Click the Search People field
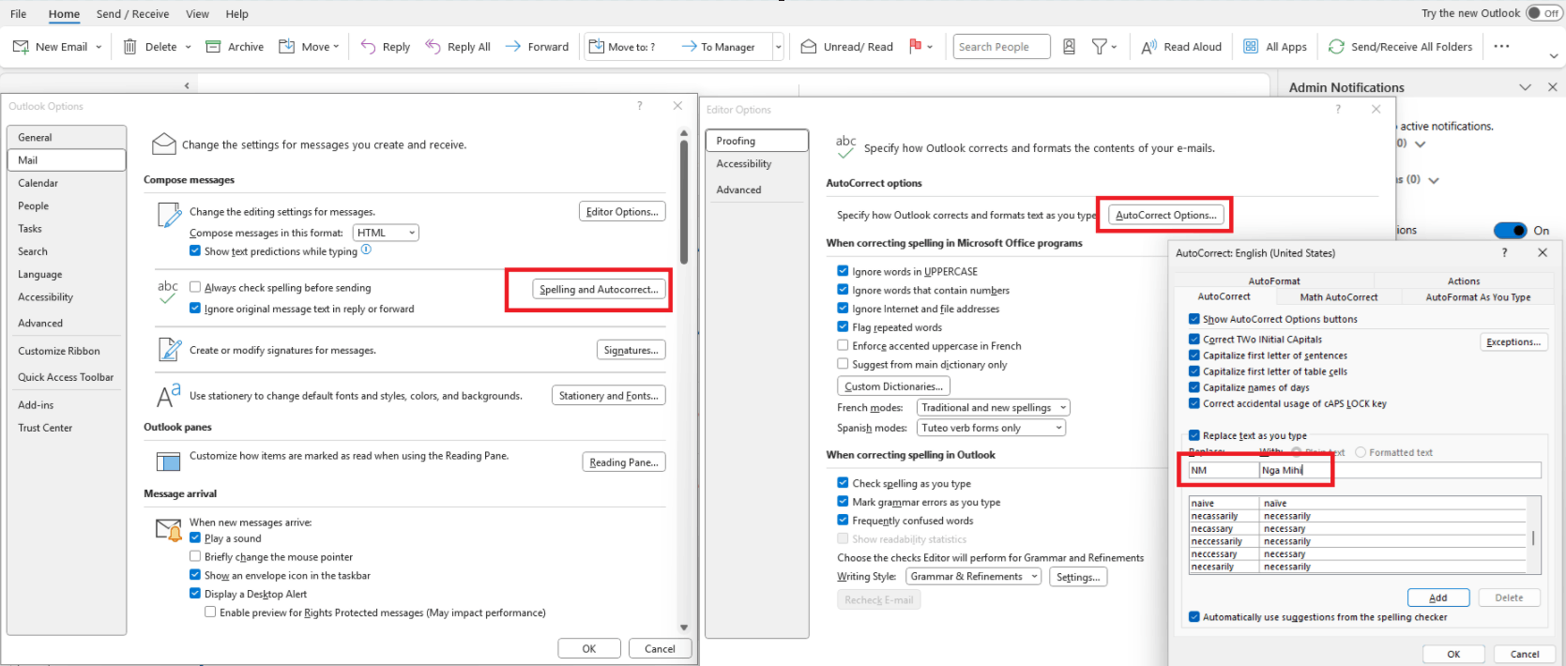Image resolution: width=1566 pixels, height=666 pixels. [x=1001, y=47]
